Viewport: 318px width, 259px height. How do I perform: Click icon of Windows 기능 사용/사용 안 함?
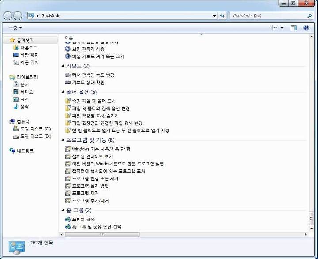[x=68, y=149]
